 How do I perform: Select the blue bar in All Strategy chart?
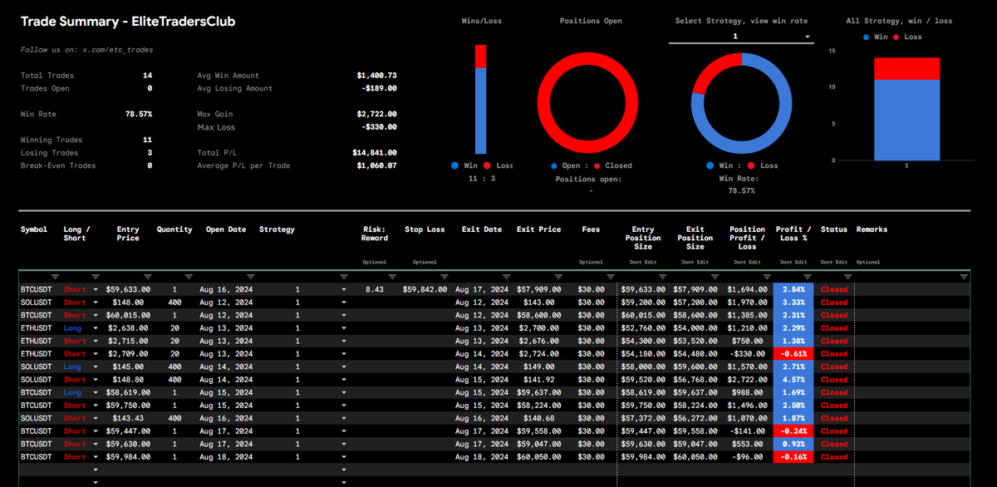click(906, 120)
